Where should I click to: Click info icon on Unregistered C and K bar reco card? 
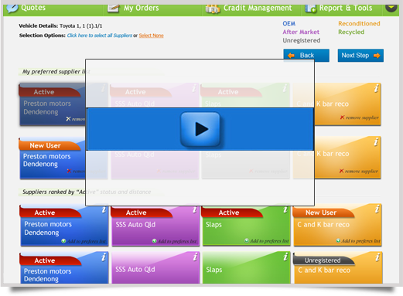(377, 257)
